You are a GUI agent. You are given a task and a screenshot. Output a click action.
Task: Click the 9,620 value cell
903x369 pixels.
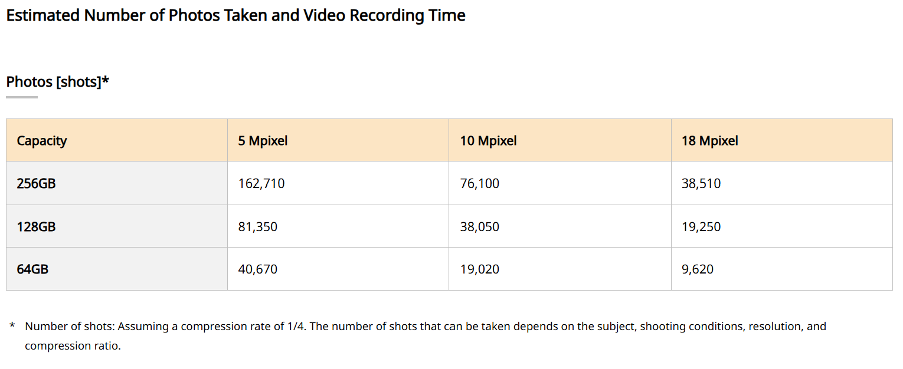698,269
